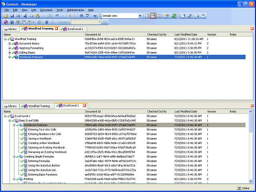256x192 pixels.
Task: Select Workbook Features in the WordPad Training tree
Action: (31, 57)
